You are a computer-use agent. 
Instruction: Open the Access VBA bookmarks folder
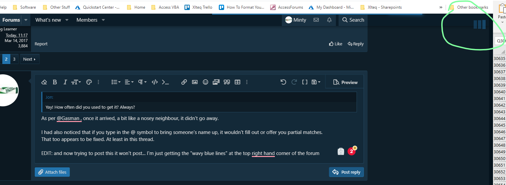click(x=165, y=7)
